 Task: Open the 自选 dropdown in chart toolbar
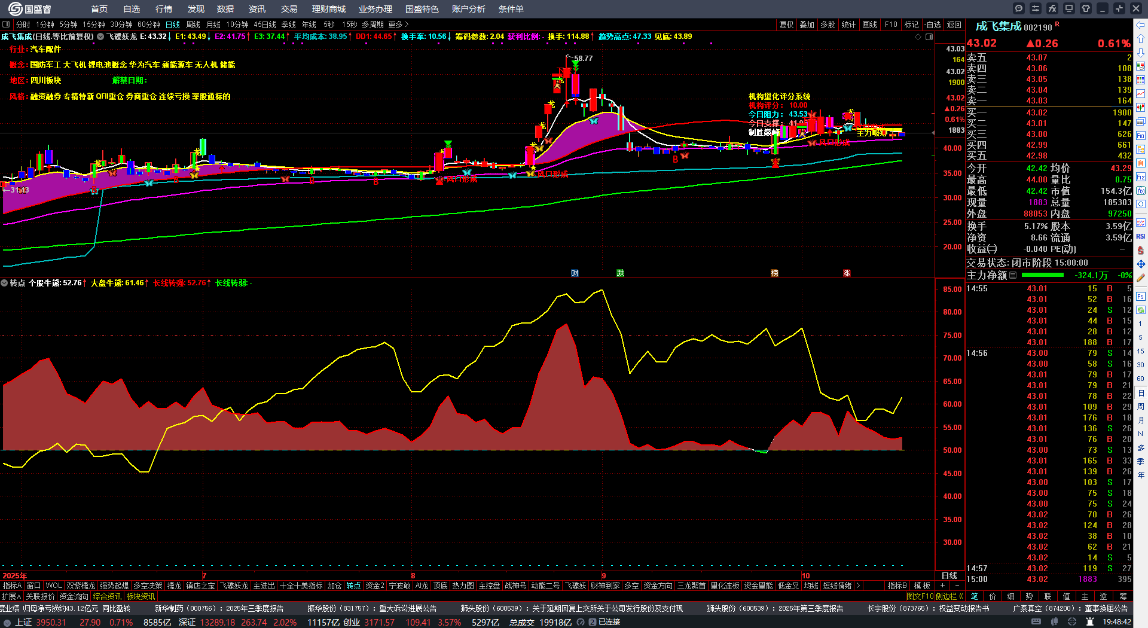click(933, 25)
